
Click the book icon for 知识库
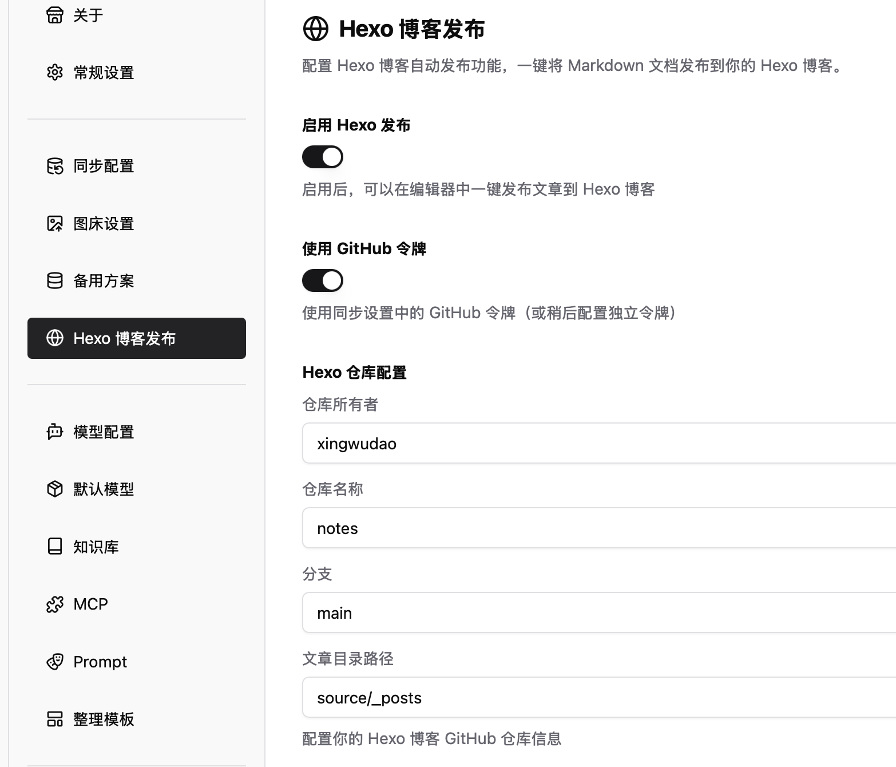point(55,547)
